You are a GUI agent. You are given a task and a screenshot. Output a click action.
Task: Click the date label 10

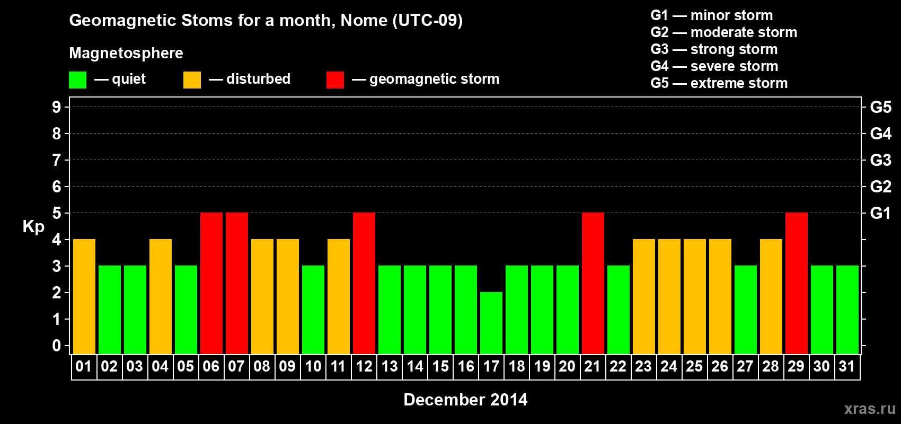(x=313, y=366)
